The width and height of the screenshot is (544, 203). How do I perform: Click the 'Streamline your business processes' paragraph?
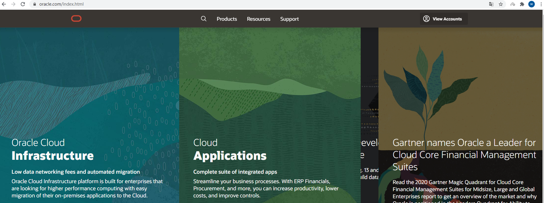(266, 188)
